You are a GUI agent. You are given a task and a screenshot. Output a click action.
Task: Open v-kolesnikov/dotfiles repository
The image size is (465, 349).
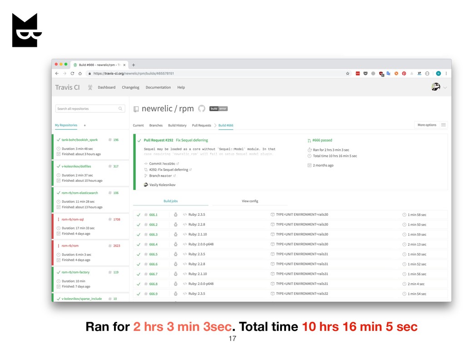76,166
